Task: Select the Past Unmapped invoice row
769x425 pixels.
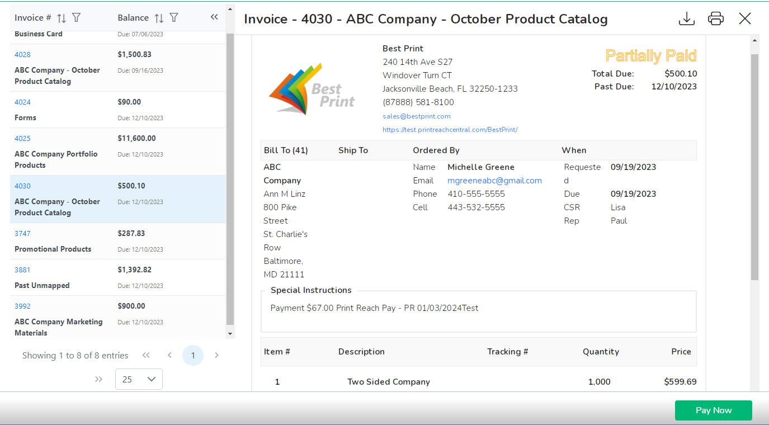Action: click(118, 277)
